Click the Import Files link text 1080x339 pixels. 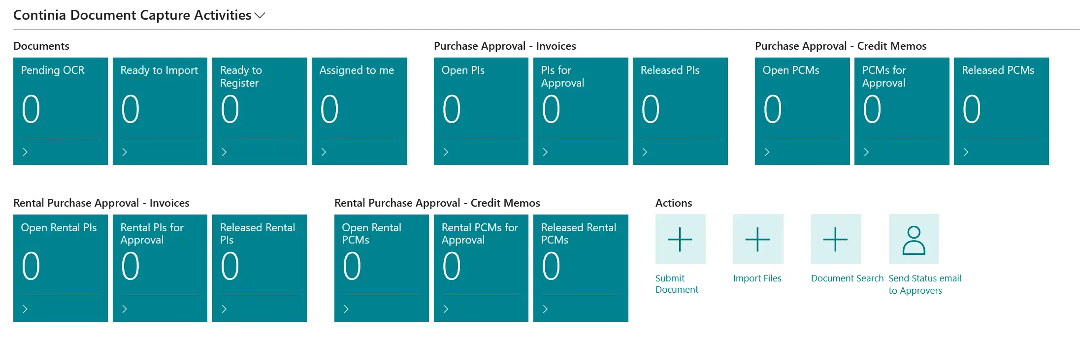coord(757,278)
